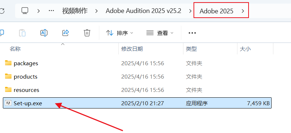Select the packages folder icon
Viewport: 291px width, 133px height.
[8, 63]
